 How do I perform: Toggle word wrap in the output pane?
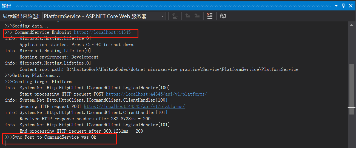[x=223, y=16]
